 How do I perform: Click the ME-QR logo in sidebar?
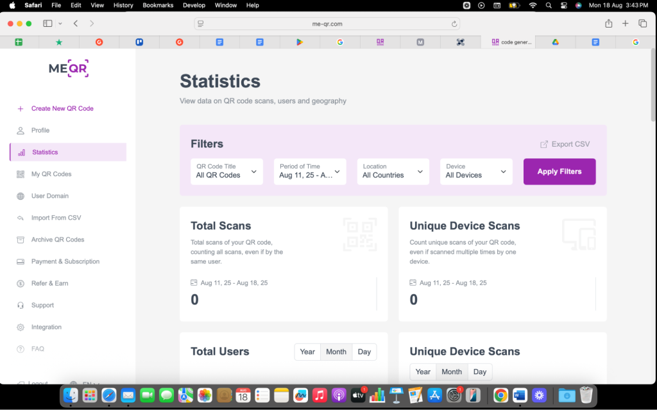coord(68,69)
